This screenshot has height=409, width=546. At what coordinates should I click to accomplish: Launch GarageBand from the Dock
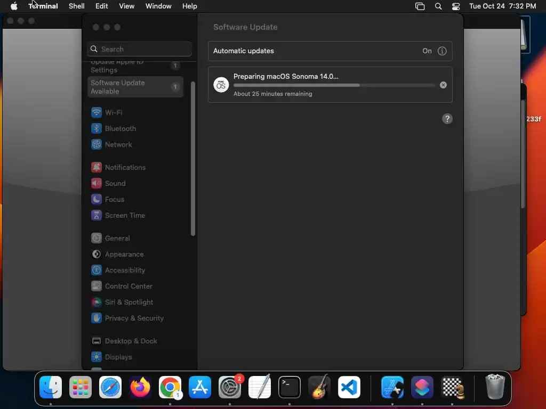coord(319,387)
